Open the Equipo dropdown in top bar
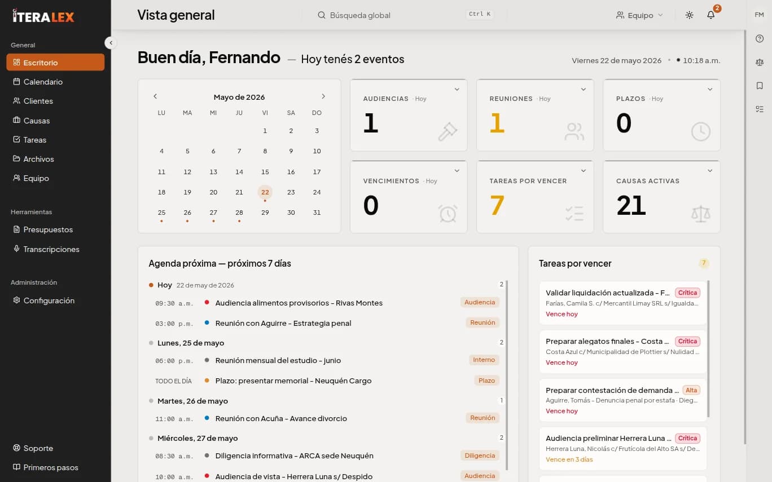The height and width of the screenshot is (482, 772). 639,15
